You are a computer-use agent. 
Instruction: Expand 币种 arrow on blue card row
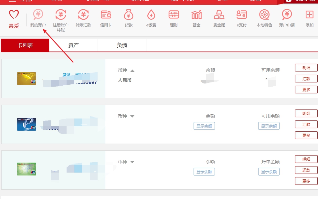132,116
